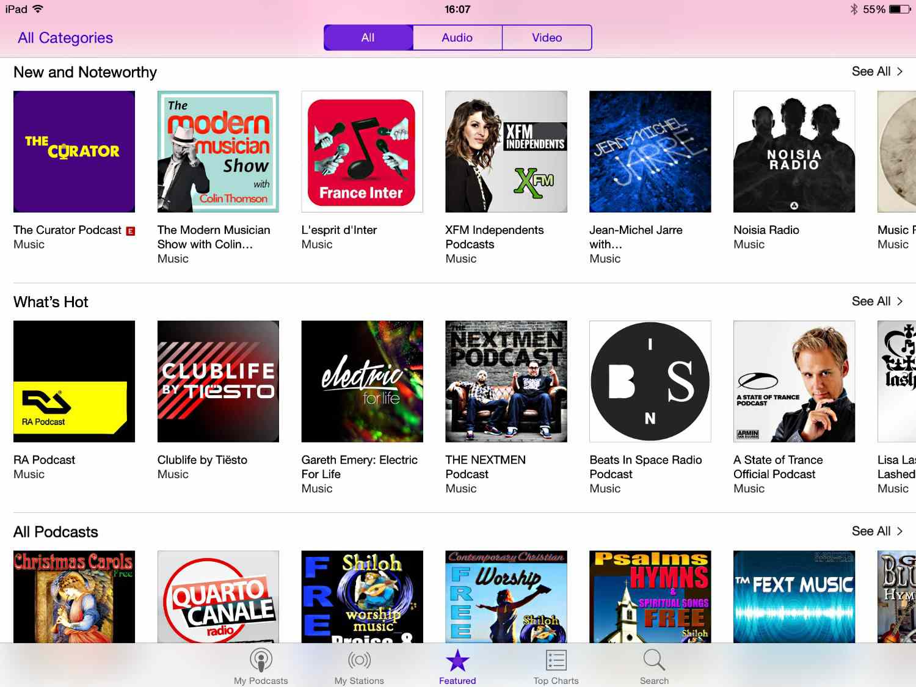This screenshot has height=687, width=916.
Task: Check the battery status indicator
Action: (x=900, y=9)
